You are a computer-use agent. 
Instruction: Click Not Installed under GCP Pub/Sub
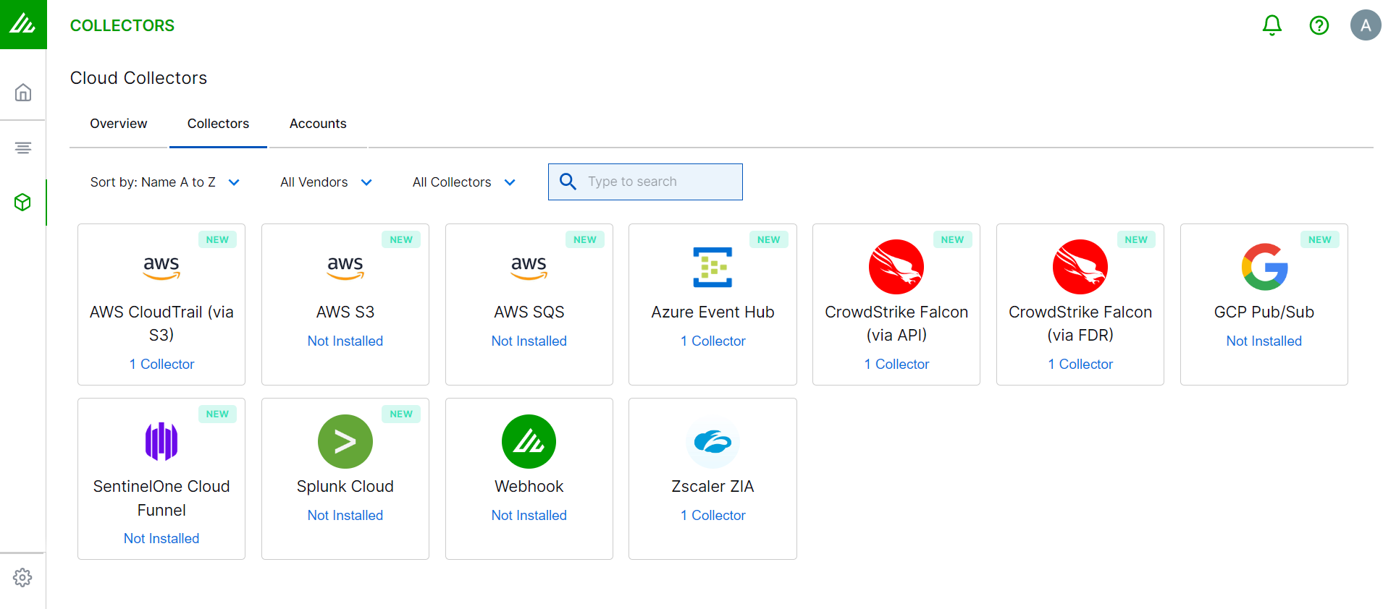[1264, 341]
